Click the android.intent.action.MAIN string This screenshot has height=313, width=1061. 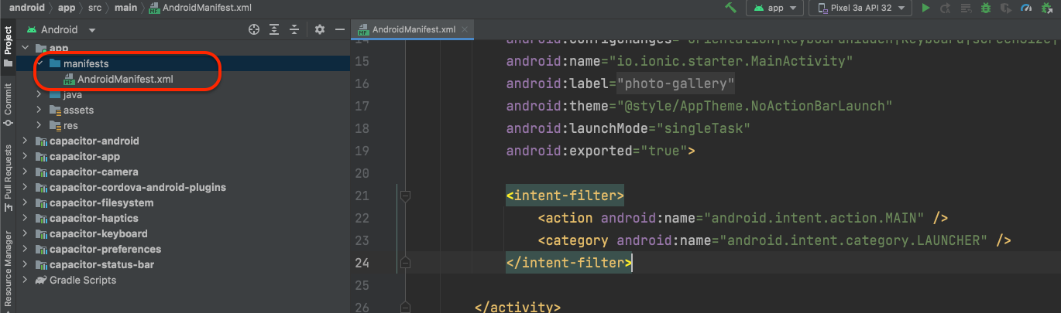[819, 218]
